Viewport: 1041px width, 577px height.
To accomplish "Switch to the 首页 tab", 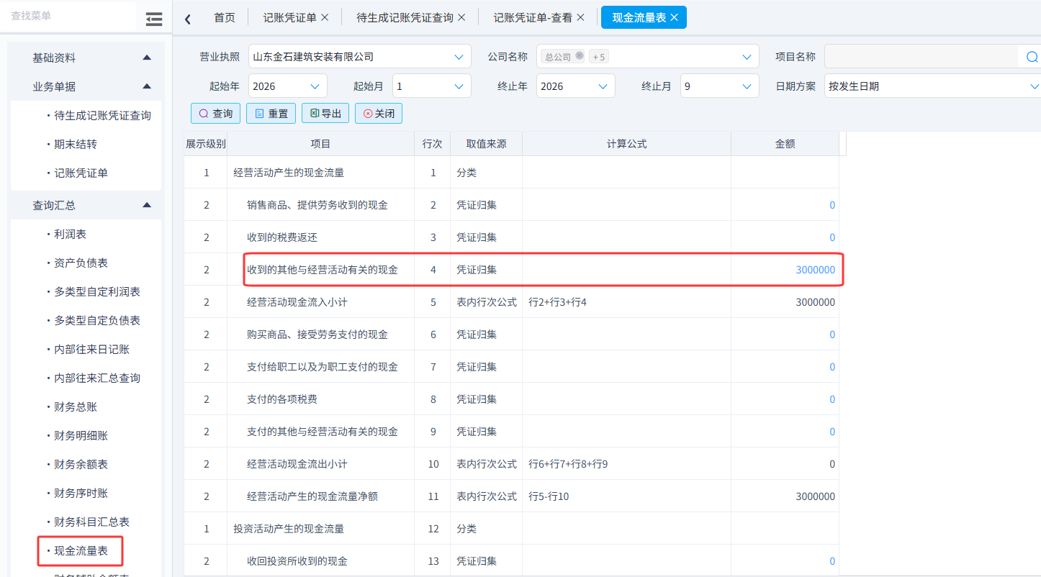I will [x=225, y=17].
